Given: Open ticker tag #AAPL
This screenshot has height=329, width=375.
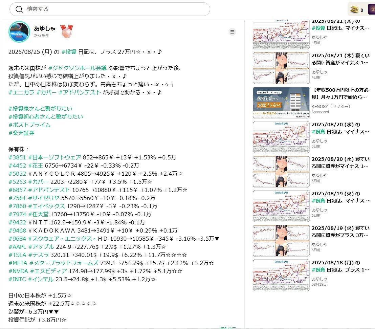Looking at the screenshot, I should [x=17, y=247].
